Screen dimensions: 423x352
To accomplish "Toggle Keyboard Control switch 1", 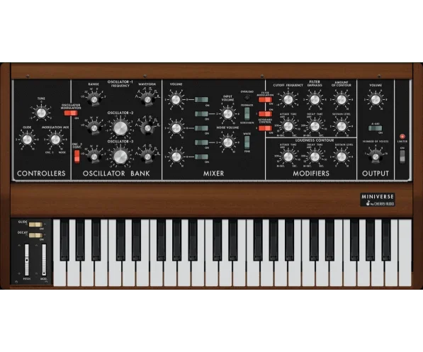I will tap(265, 114).
